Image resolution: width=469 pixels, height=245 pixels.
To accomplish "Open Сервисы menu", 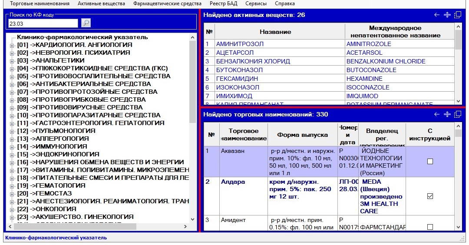I will click(256, 3).
